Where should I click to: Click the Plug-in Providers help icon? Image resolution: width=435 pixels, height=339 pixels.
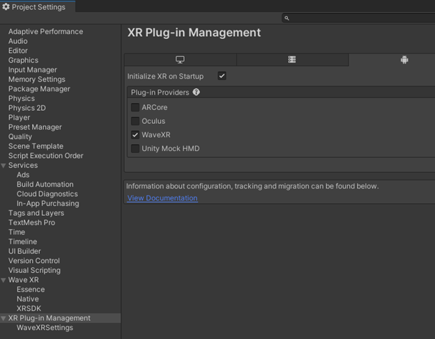pyautogui.click(x=196, y=92)
